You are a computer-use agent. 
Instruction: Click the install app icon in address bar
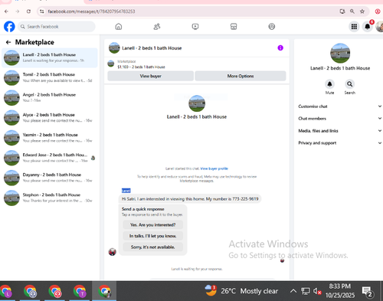(x=342, y=11)
